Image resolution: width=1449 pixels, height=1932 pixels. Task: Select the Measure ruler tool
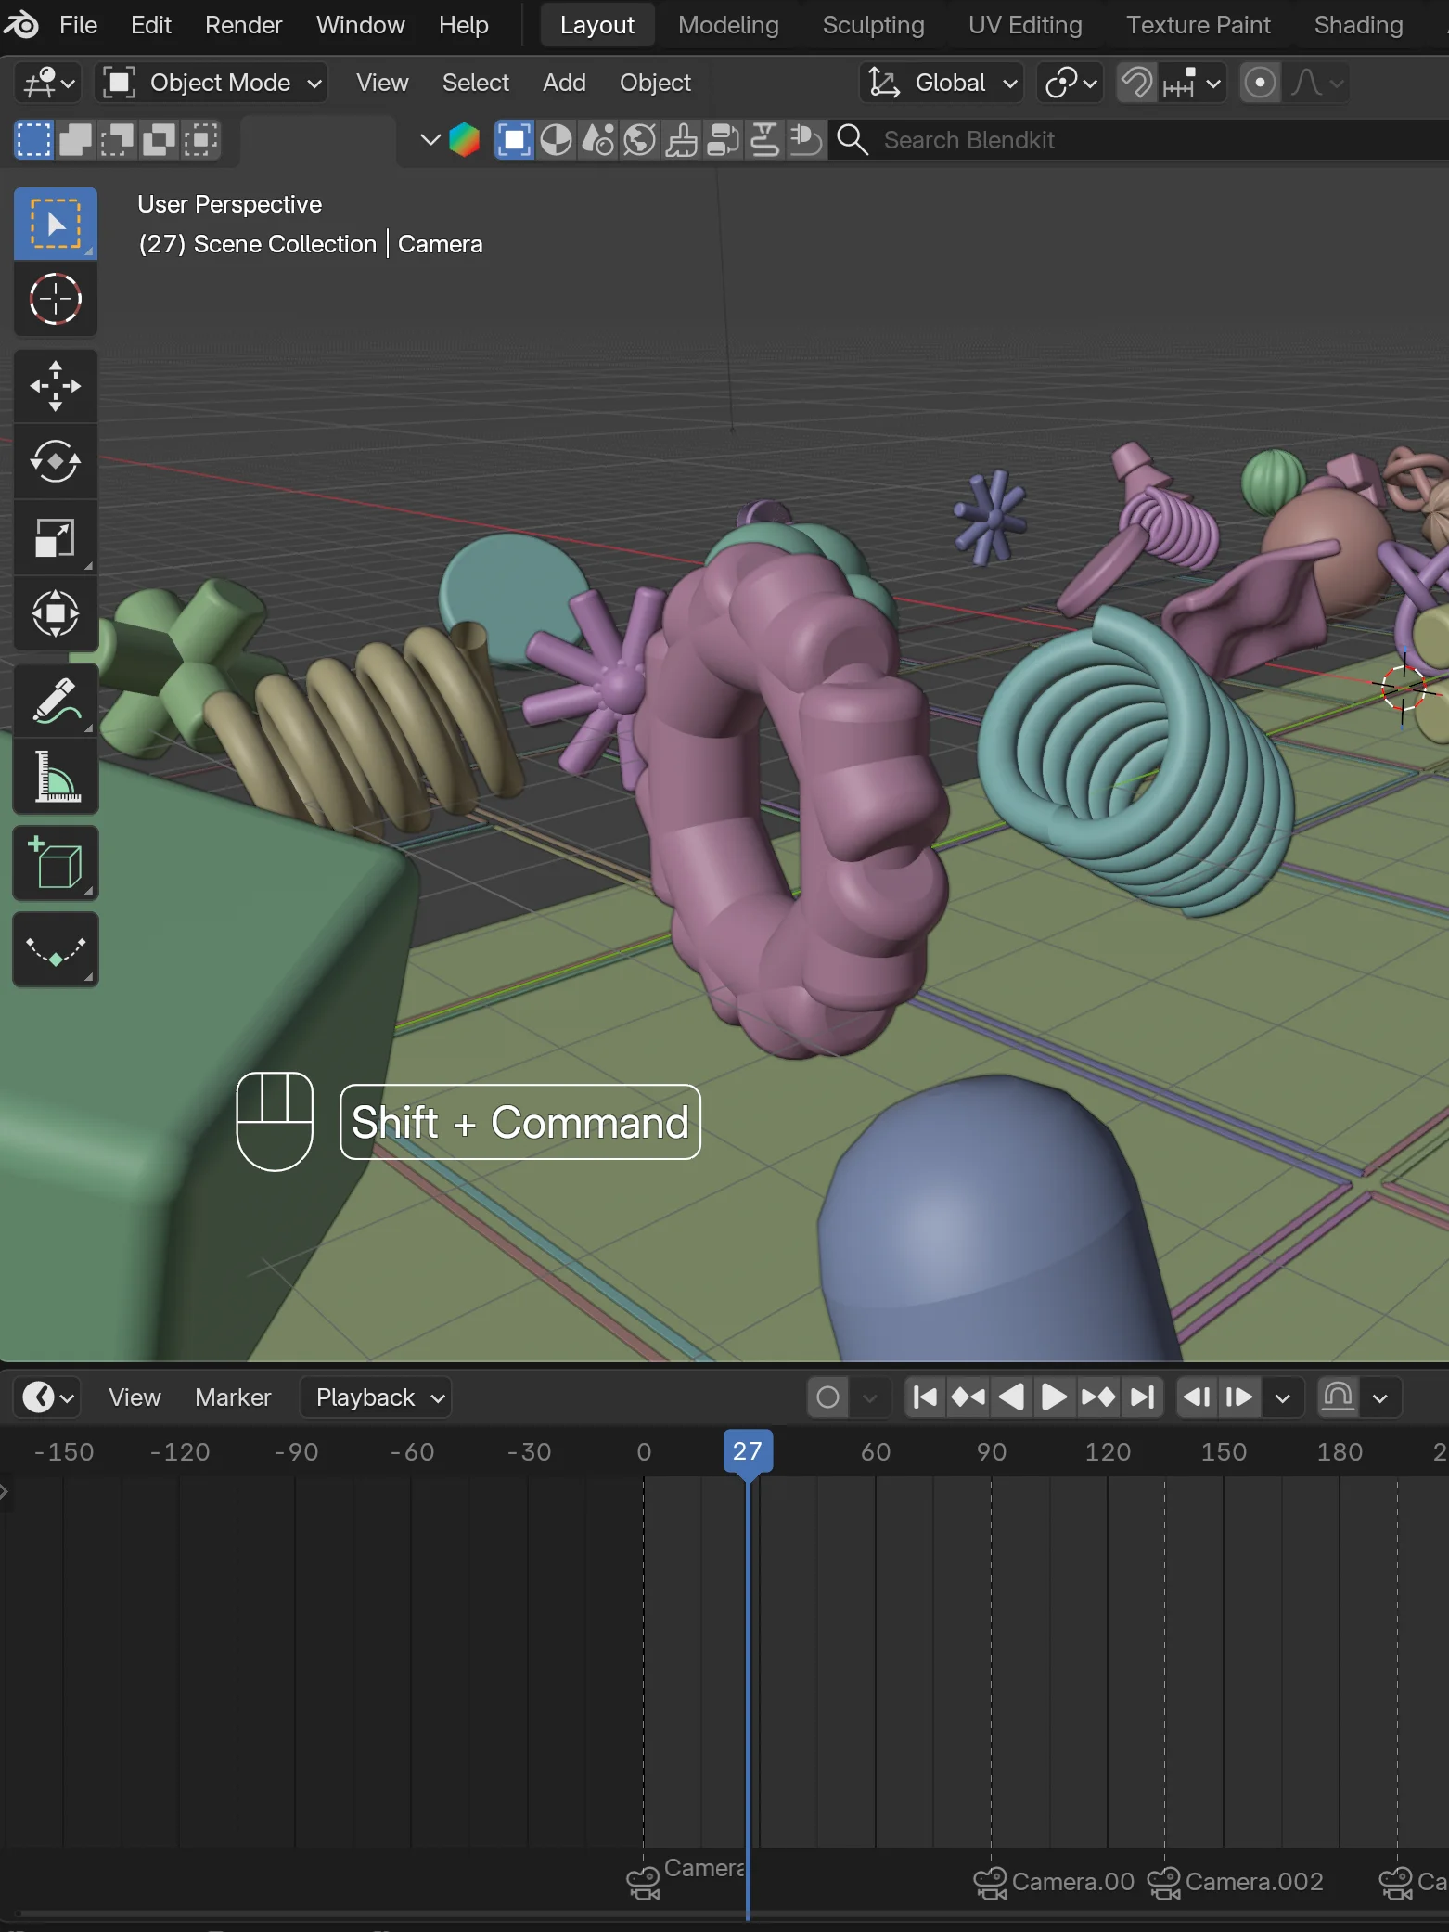point(56,777)
